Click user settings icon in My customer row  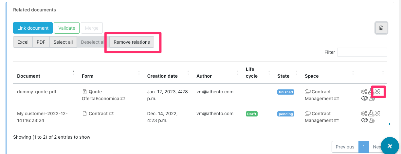click(372, 120)
